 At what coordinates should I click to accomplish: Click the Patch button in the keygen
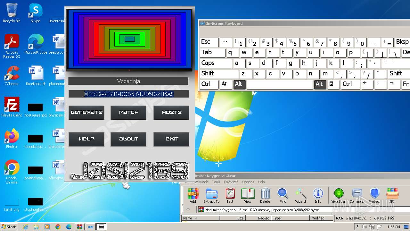tap(128, 113)
